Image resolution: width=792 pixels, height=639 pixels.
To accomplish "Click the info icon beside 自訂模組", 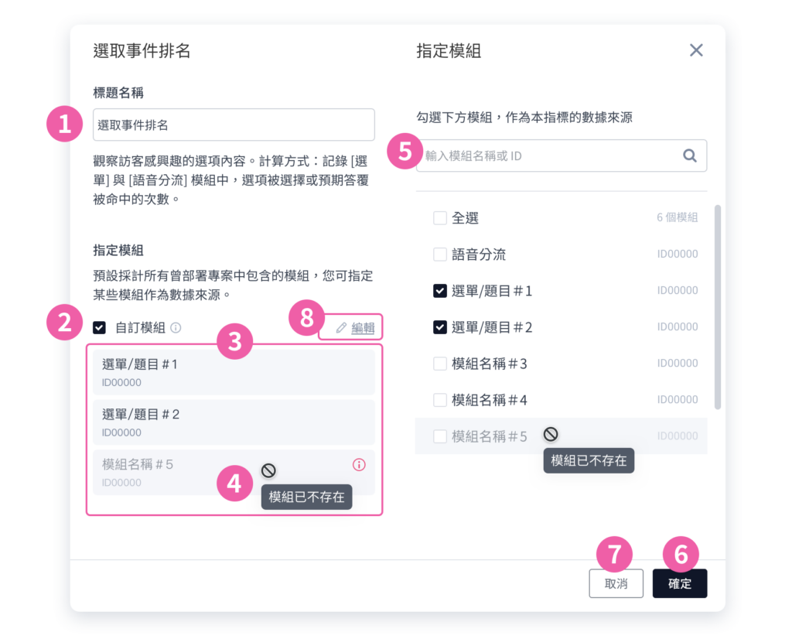I will pos(176,328).
